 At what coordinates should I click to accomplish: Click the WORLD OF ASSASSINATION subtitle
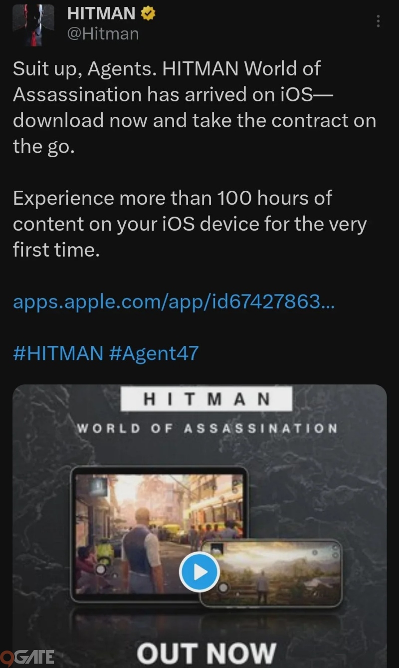click(206, 428)
